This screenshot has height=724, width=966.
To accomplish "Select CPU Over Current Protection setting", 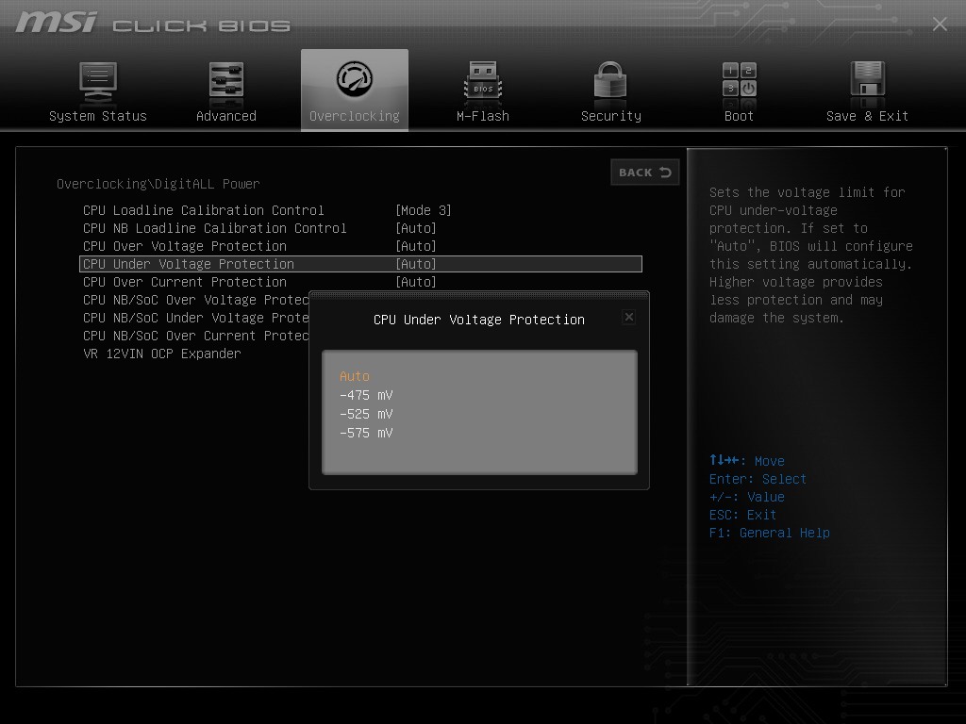I will [x=185, y=282].
